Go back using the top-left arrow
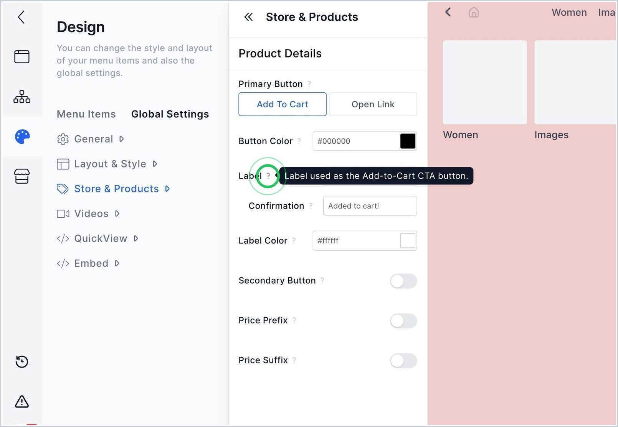The width and height of the screenshot is (618, 427). pyautogui.click(x=21, y=17)
